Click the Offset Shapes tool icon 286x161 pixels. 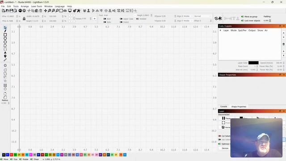pyautogui.click(x=5, y=65)
